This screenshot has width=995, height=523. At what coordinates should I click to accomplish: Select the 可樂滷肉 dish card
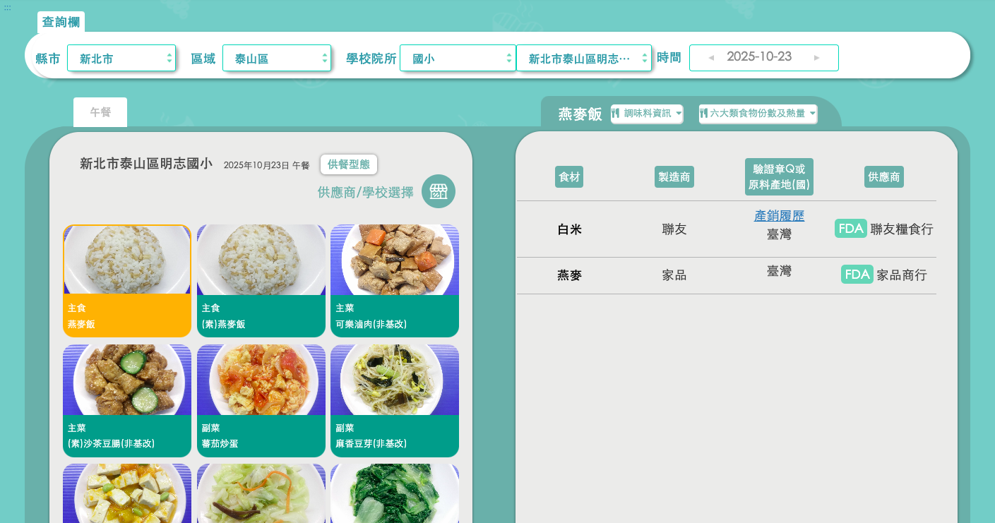pyautogui.click(x=395, y=280)
